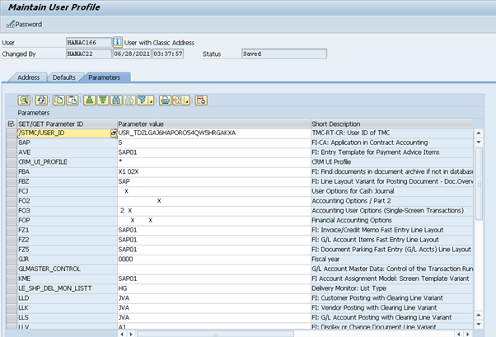496x337 pixels.
Task: Click the Password button
Action: point(24,24)
